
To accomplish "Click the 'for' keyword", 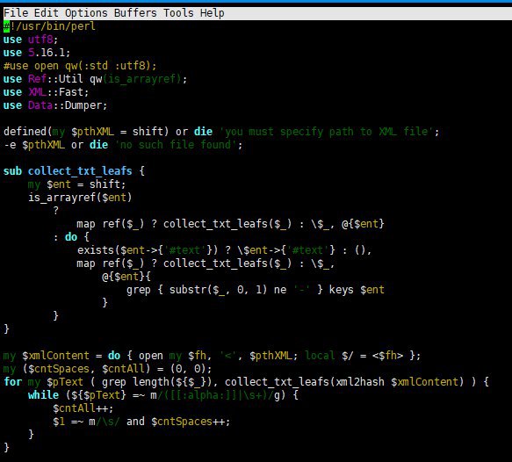I will tap(12, 382).
